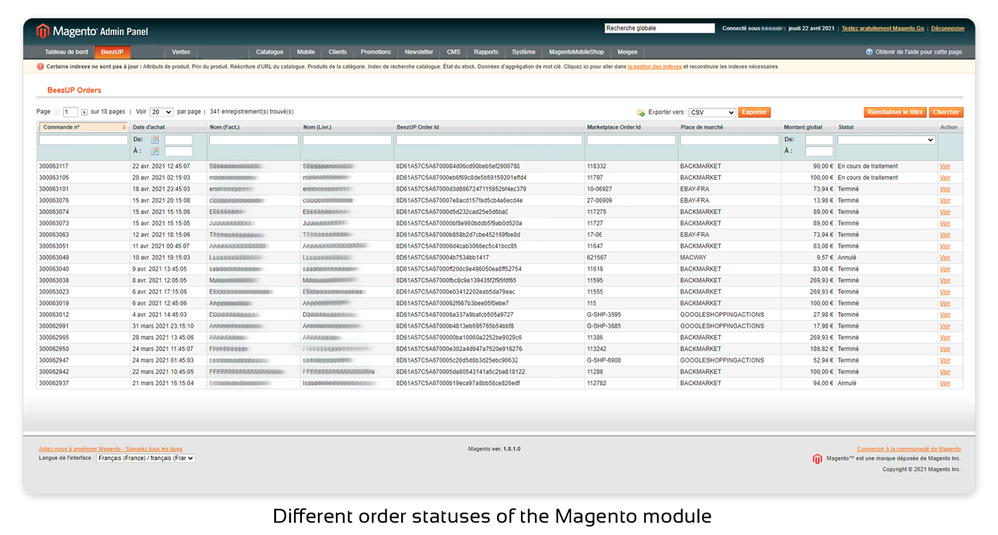998x535 pixels.
Task: Open the MagentoMobileShop menu
Action: 577,52
